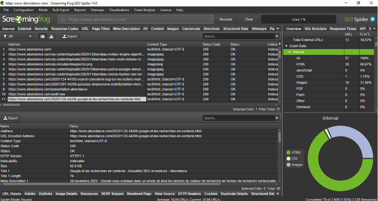Image resolution: width=378 pixels, height=201 pixels.
Task: Export the upper table data
Action: point(70,36)
